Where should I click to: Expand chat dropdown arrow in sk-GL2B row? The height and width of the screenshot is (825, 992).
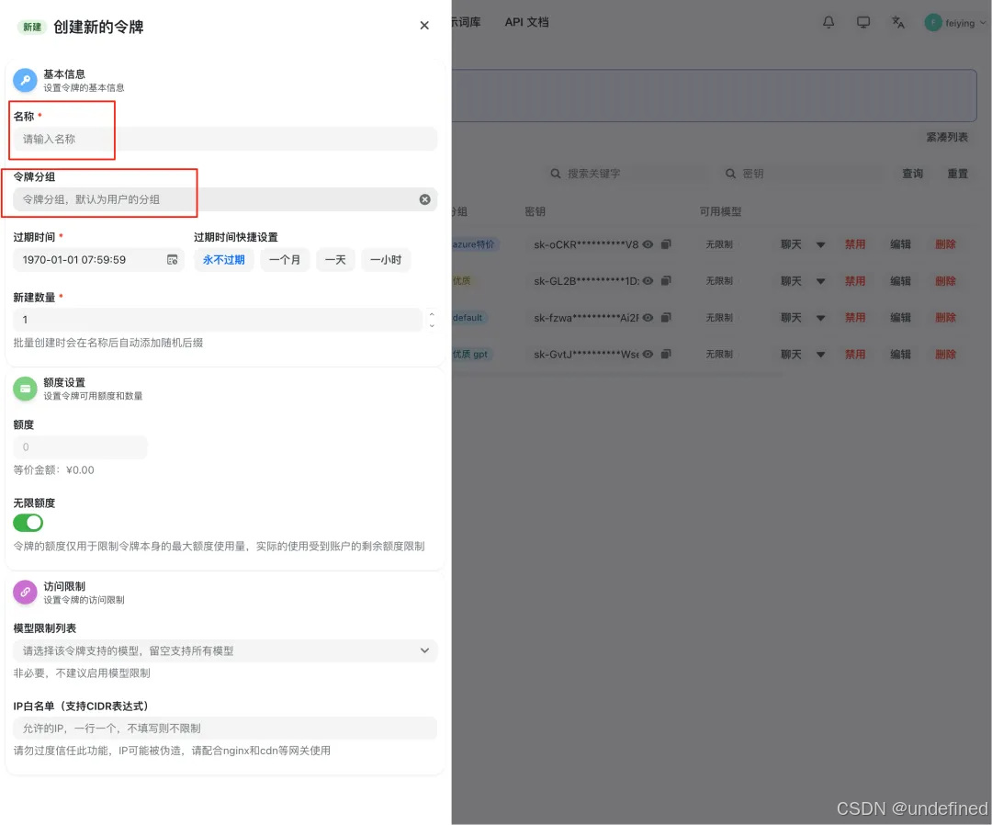[x=820, y=281]
